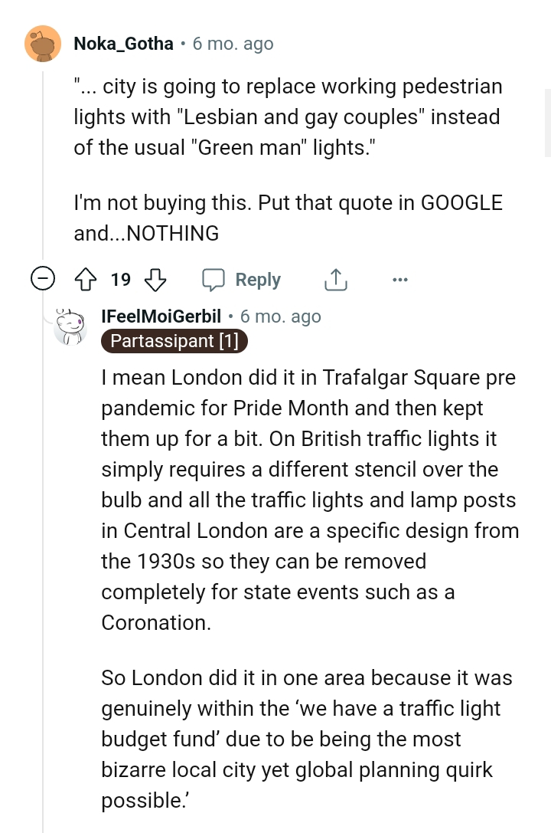The width and height of the screenshot is (551, 833).
Task: Toggle the upvote on the top comment
Action: [84, 279]
